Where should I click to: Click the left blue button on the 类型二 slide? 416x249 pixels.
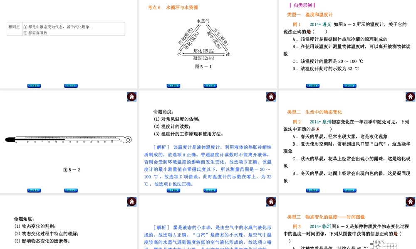point(313,190)
